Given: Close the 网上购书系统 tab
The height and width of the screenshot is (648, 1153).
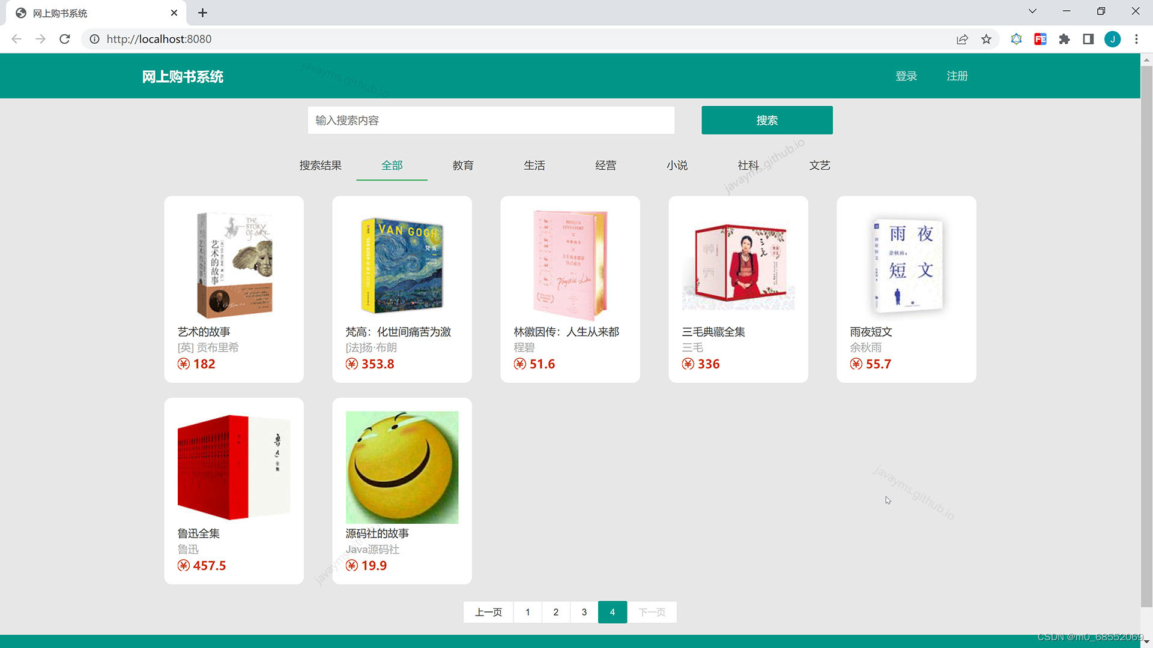Looking at the screenshot, I should point(174,13).
